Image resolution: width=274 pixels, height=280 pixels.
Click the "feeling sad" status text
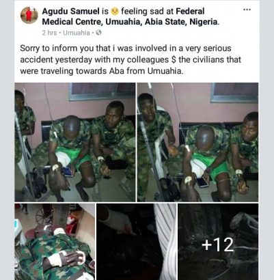(x=142, y=11)
